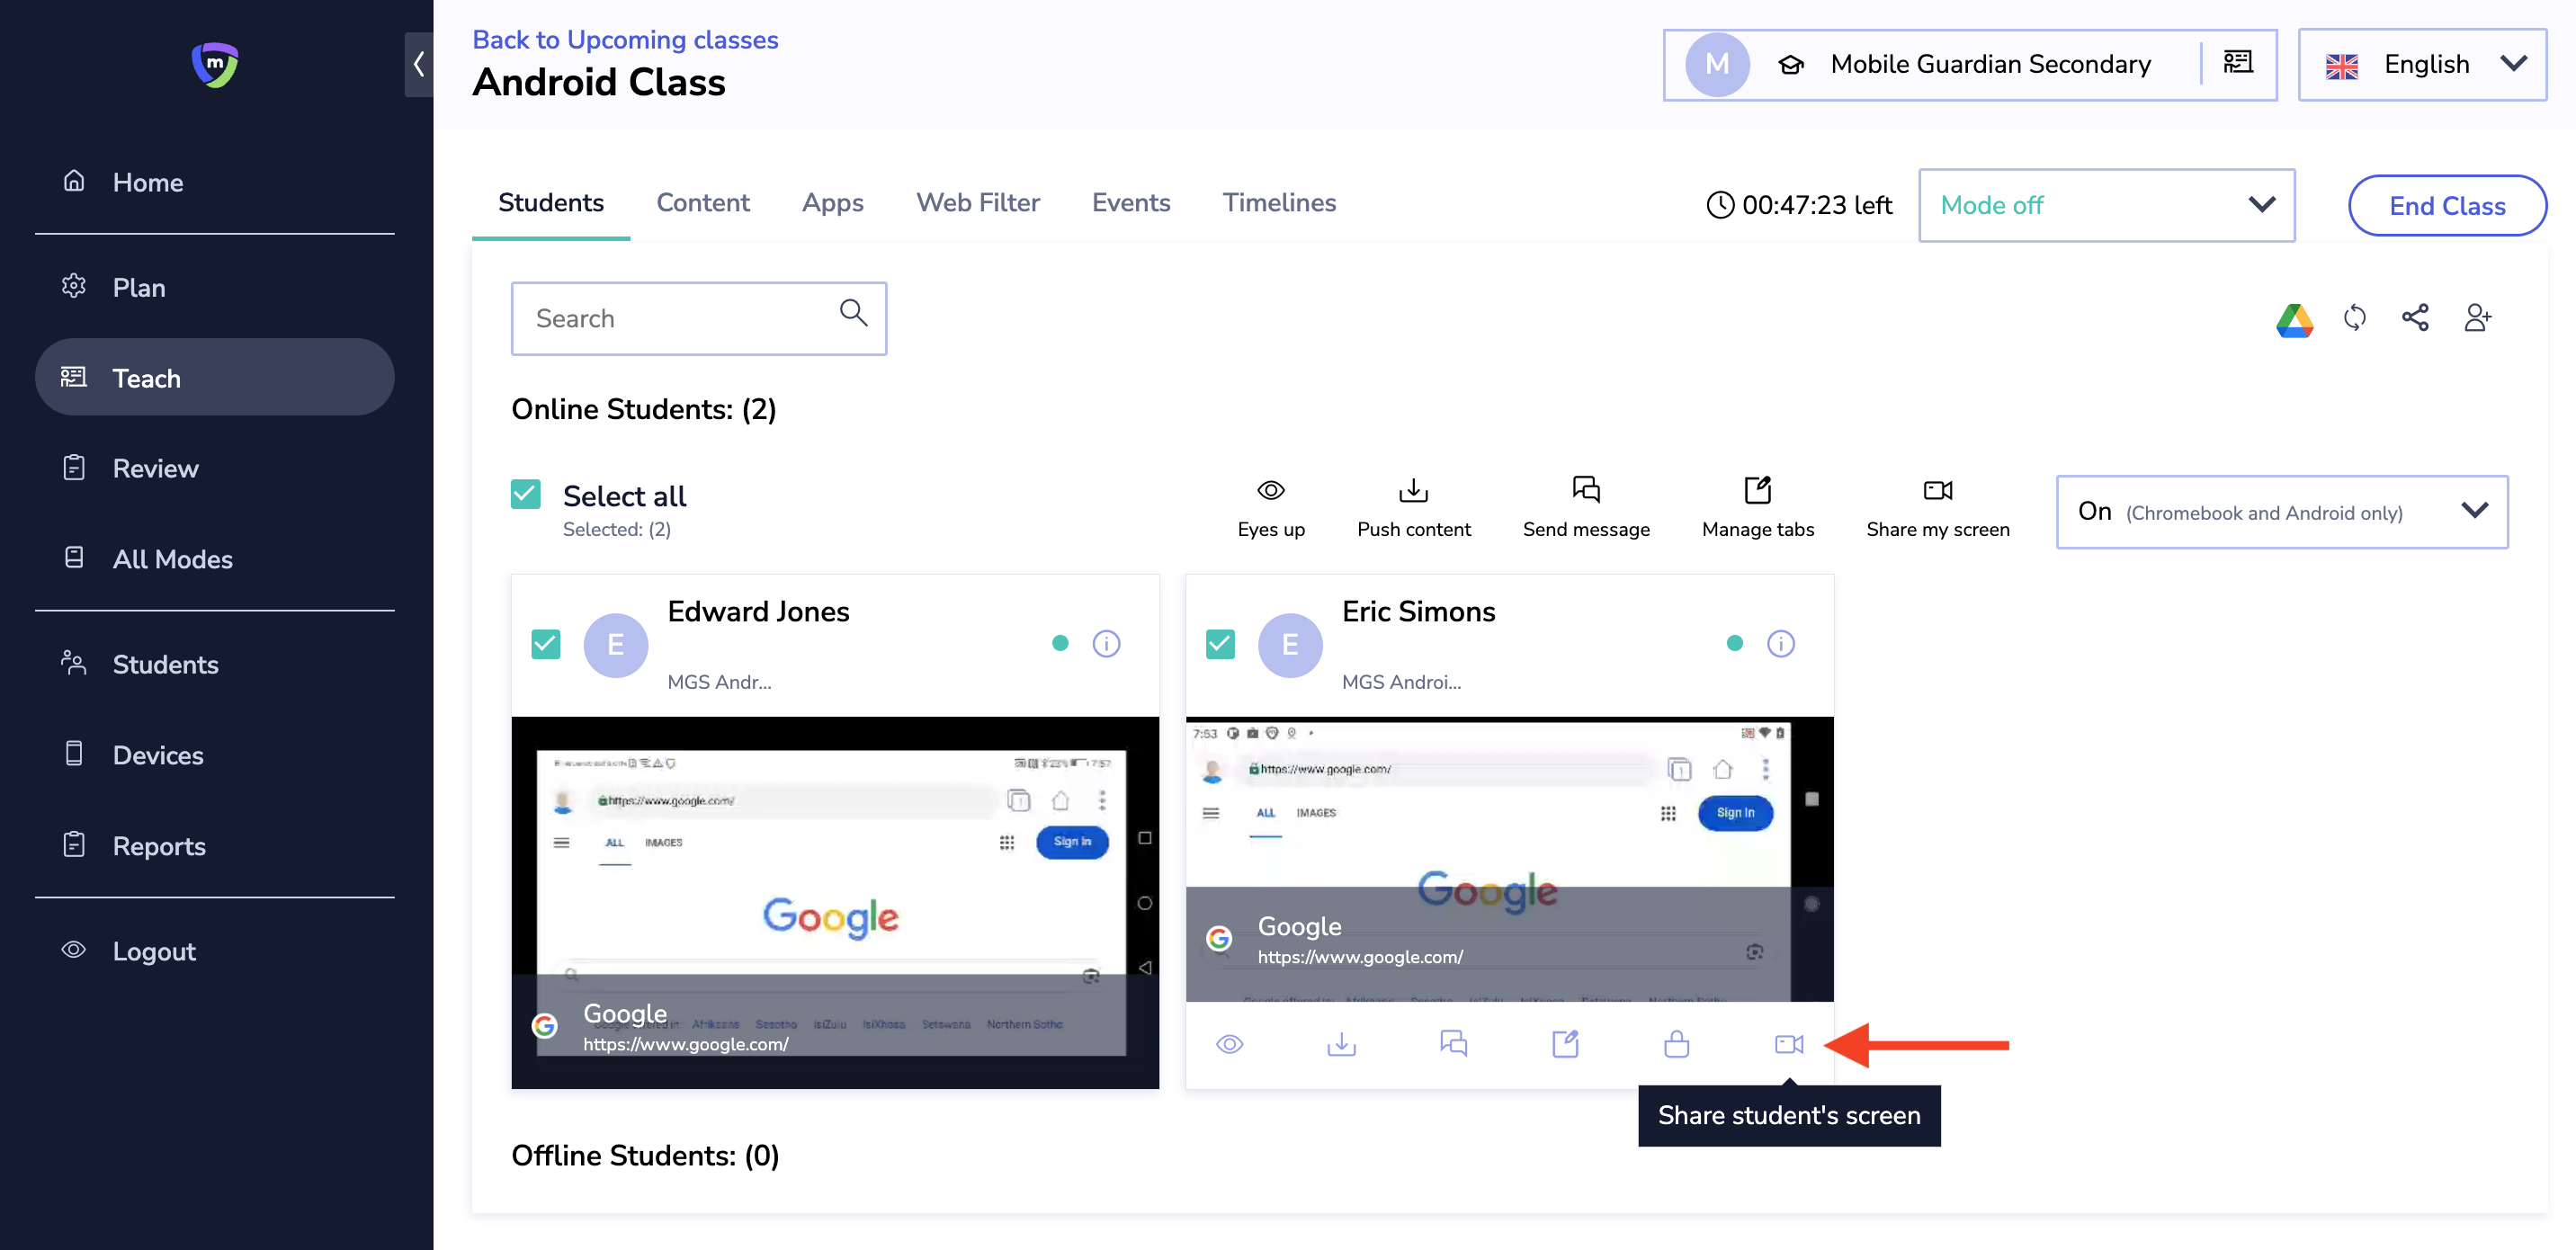Image resolution: width=2576 pixels, height=1250 pixels.
Task: Click the lock icon under Eric Simons
Action: [x=1676, y=1044]
